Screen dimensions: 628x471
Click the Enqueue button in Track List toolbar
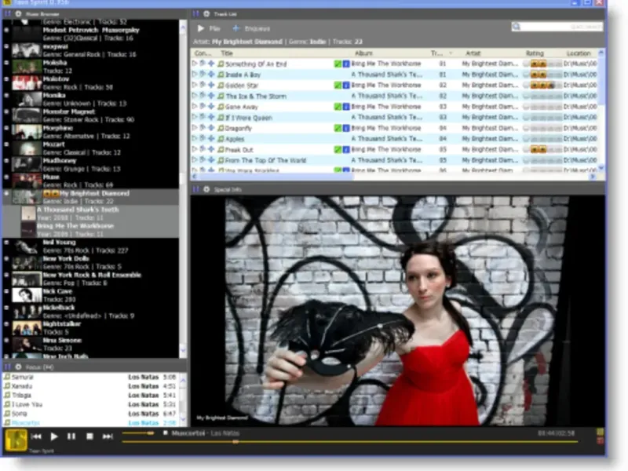[x=251, y=28]
